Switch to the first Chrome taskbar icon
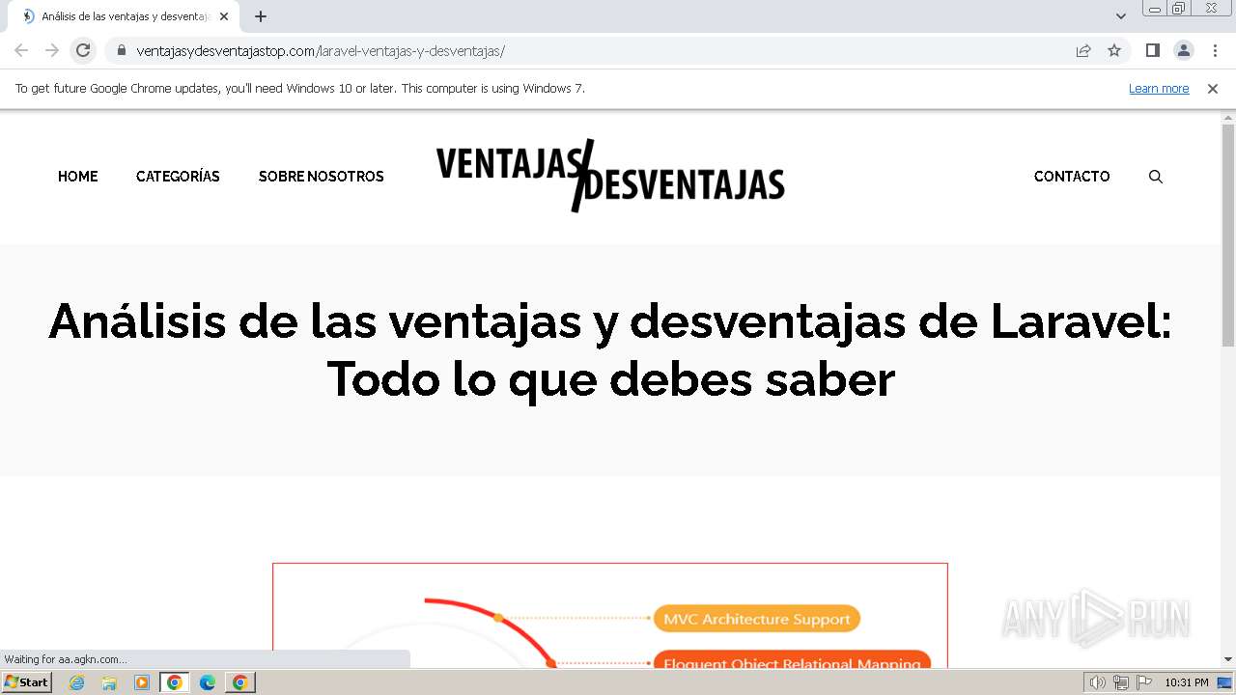The height and width of the screenshot is (695, 1236). 175,682
